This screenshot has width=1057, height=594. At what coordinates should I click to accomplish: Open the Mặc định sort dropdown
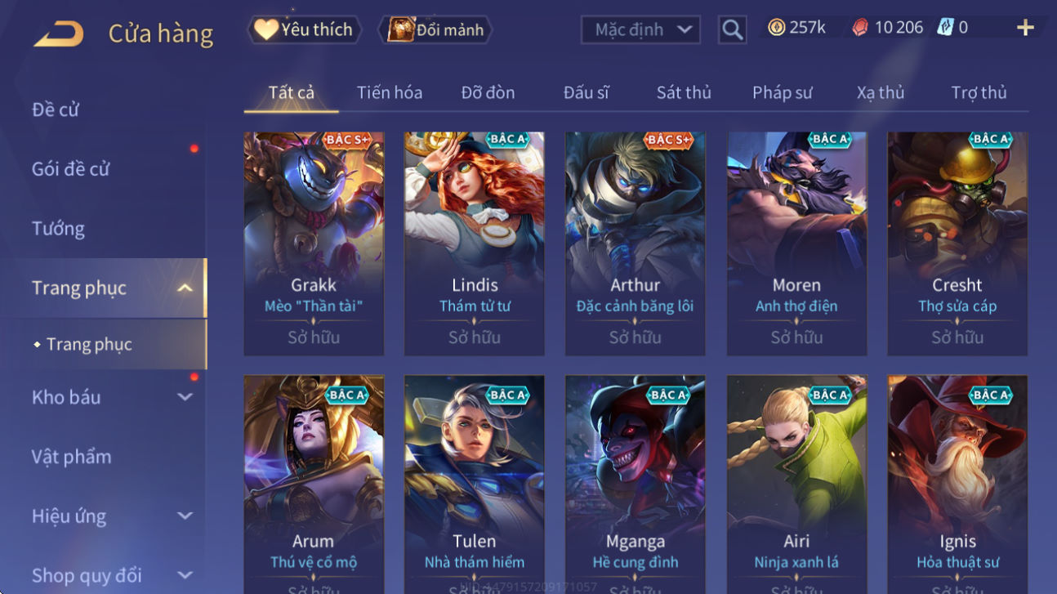pos(640,30)
